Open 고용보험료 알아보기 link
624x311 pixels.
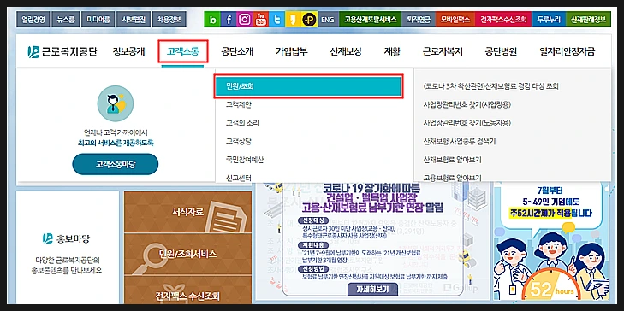click(x=453, y=178)
